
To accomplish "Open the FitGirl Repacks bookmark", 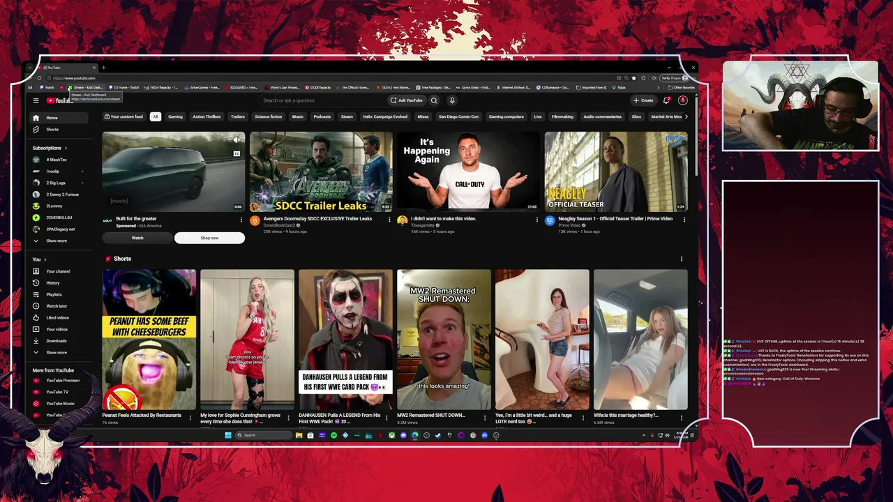I will (x=160, y=88).
